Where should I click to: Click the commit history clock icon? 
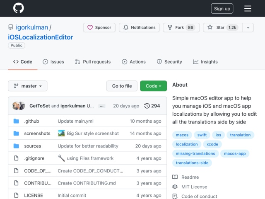click(147, 106)
